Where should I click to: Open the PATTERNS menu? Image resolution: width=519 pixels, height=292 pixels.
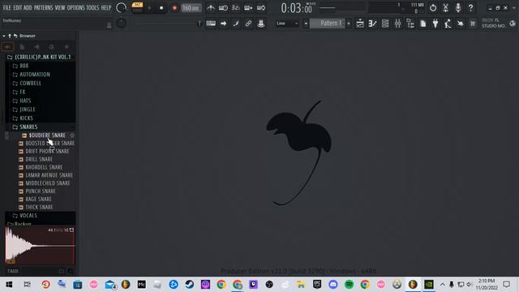(x=43, y=7)
